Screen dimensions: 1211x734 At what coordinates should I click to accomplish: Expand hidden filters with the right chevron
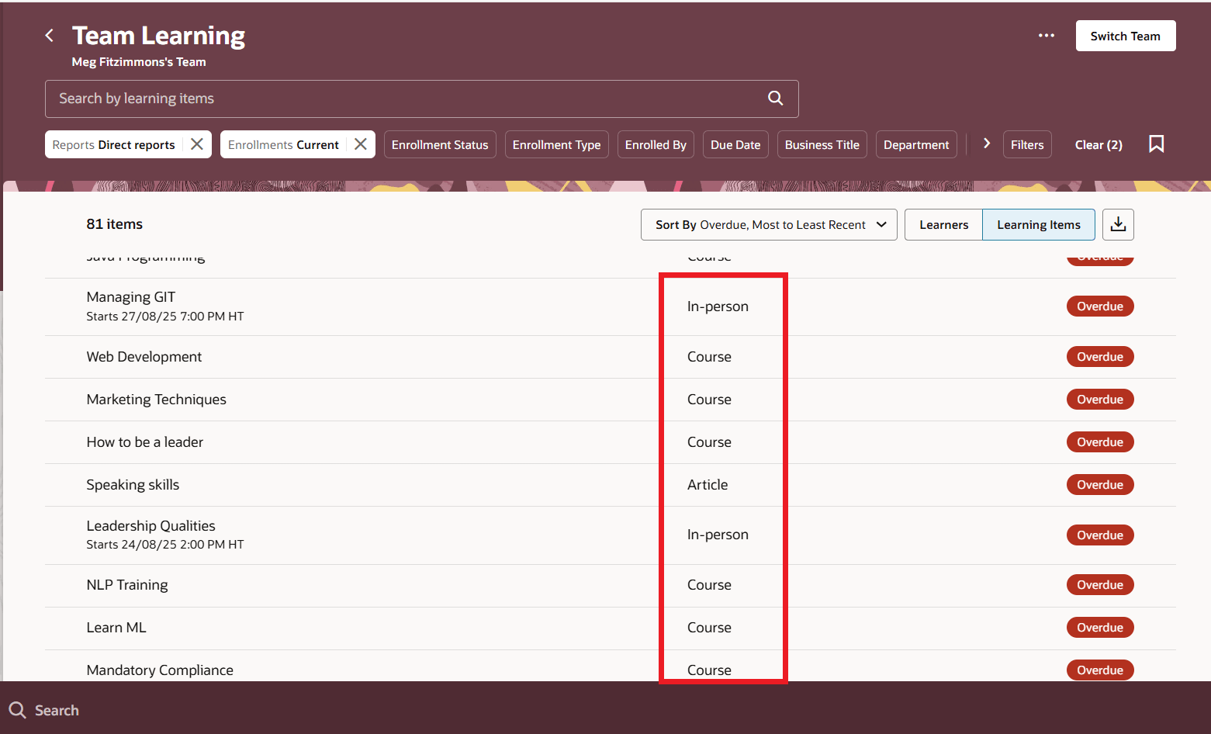click(x=986, y=144)
